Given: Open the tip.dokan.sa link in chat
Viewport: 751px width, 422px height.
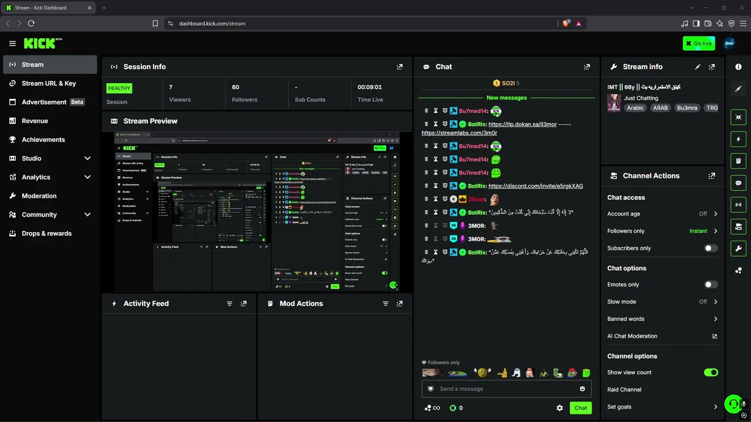Looking at the screenshot, I should [522, 124].
